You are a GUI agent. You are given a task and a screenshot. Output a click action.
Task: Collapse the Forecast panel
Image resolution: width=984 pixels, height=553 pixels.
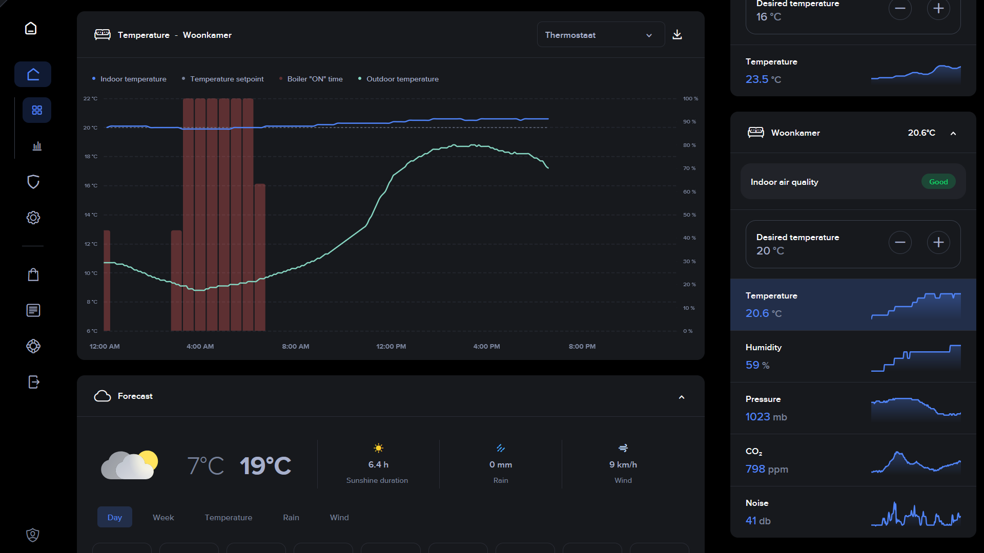(682, 397)
